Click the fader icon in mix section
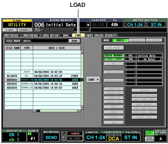Image resolution: width=168 pixels, height=144 pixels. pos(63,138)
